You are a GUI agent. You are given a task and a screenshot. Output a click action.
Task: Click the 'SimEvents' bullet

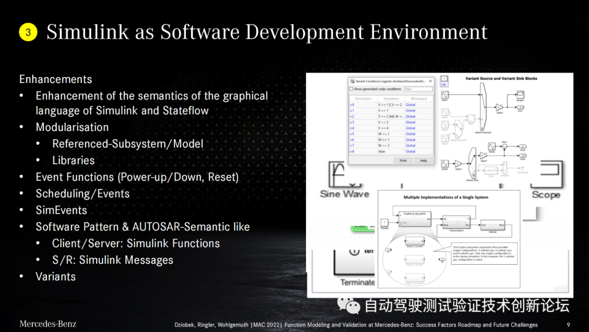tap(61, 210)
